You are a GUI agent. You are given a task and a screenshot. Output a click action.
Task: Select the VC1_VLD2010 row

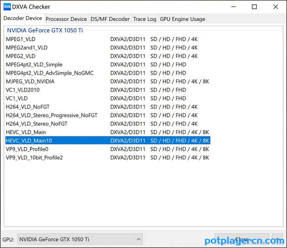(x=108, y=90)
